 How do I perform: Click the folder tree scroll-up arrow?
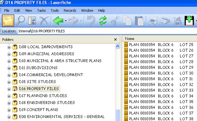[118, 46]
